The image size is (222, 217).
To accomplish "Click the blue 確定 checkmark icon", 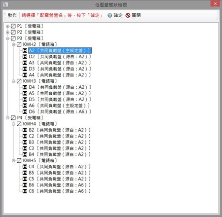I will pyautogui.click(x=110, y=15).
